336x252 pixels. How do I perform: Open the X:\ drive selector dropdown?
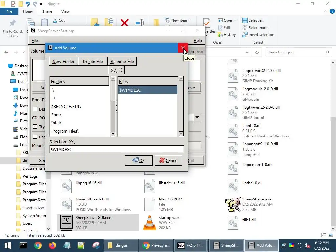click(x=116, y=70)
